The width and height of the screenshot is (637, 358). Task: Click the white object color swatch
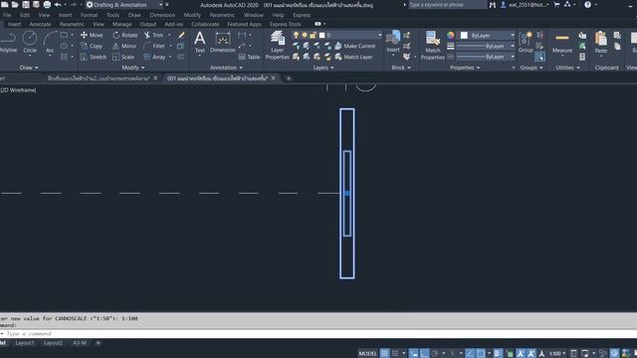tap(464, 36)
